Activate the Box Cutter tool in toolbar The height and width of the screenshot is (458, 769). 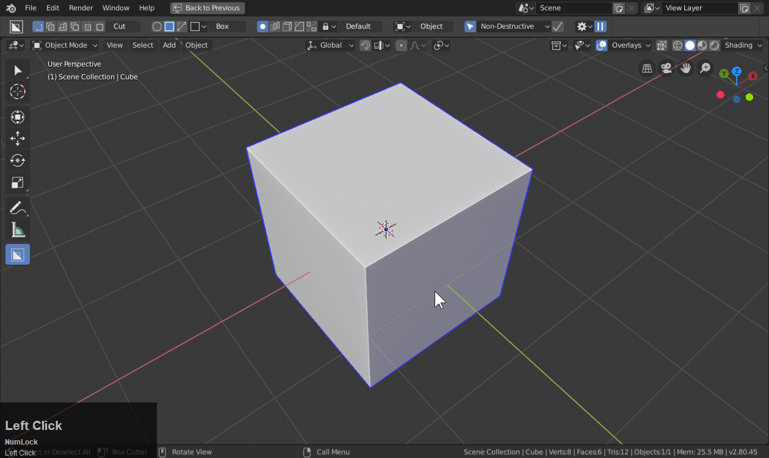click(x=18, y=254)
